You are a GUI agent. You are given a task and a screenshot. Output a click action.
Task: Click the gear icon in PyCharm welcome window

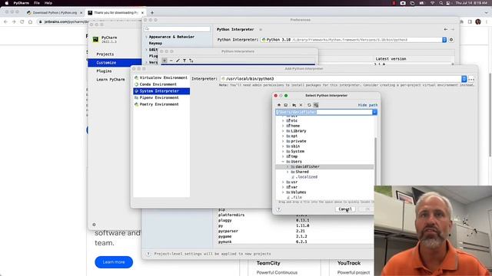click(x=94, y=225)
